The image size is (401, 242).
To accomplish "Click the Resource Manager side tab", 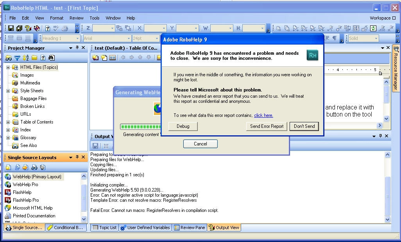I will tap(396, 68).
